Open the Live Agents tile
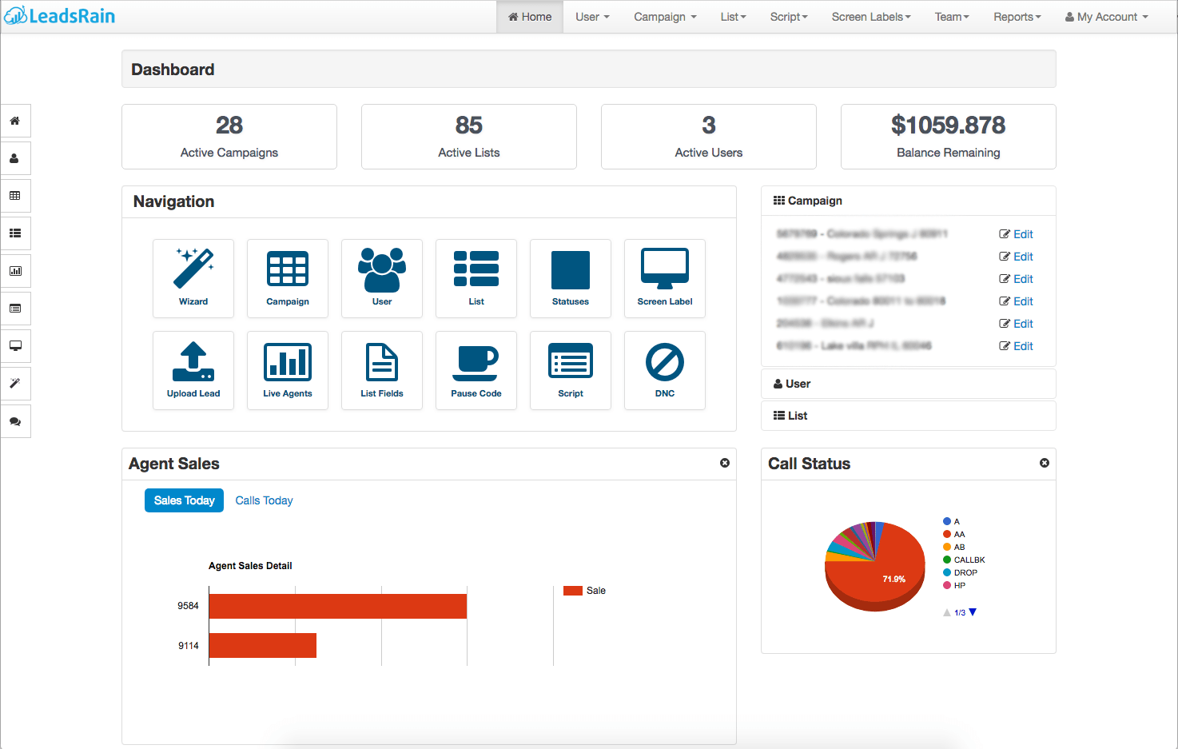The width and height of the screenshot is (1178, 749). (288, 370)
